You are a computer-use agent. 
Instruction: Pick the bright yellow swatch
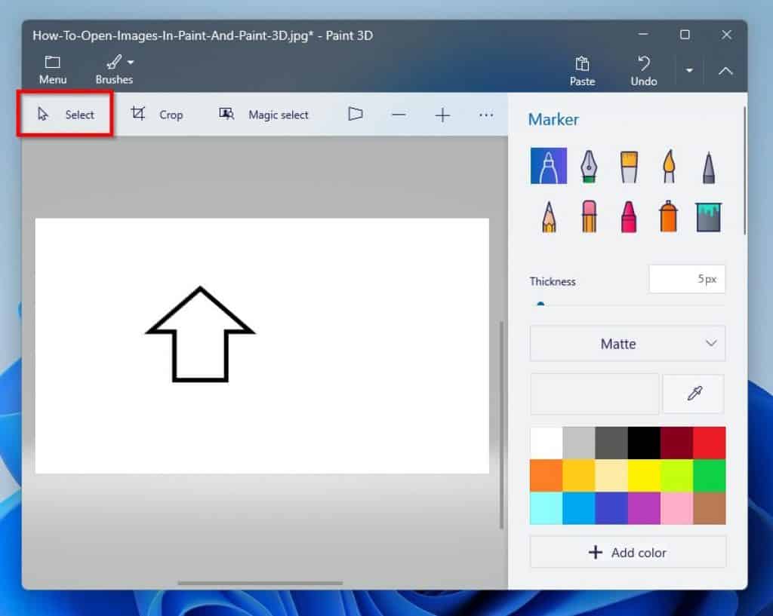(x=644, y=475)
